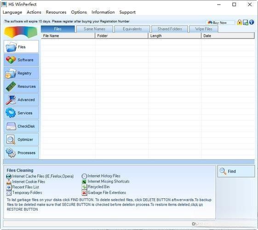258x230 pixels.
Task: Click the green save disk icon
Action: point(245,23)
